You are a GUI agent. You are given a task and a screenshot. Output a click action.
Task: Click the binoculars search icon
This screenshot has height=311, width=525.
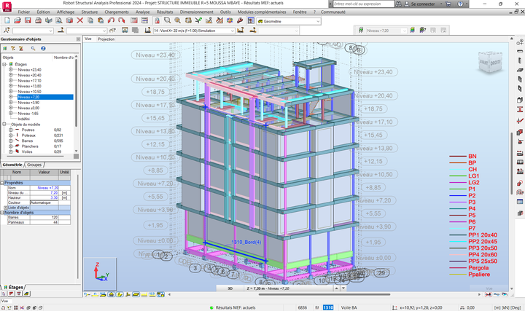[x=398, y=4]
